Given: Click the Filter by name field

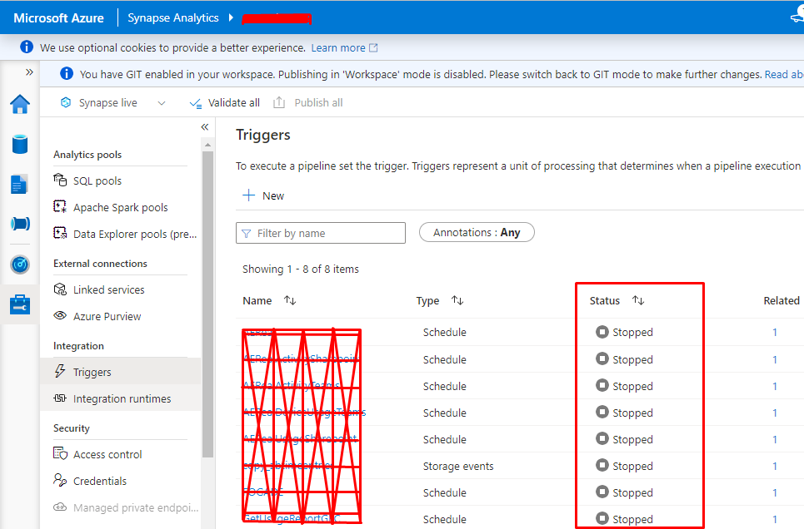Looking at the screenshot, I should (321, 233).
